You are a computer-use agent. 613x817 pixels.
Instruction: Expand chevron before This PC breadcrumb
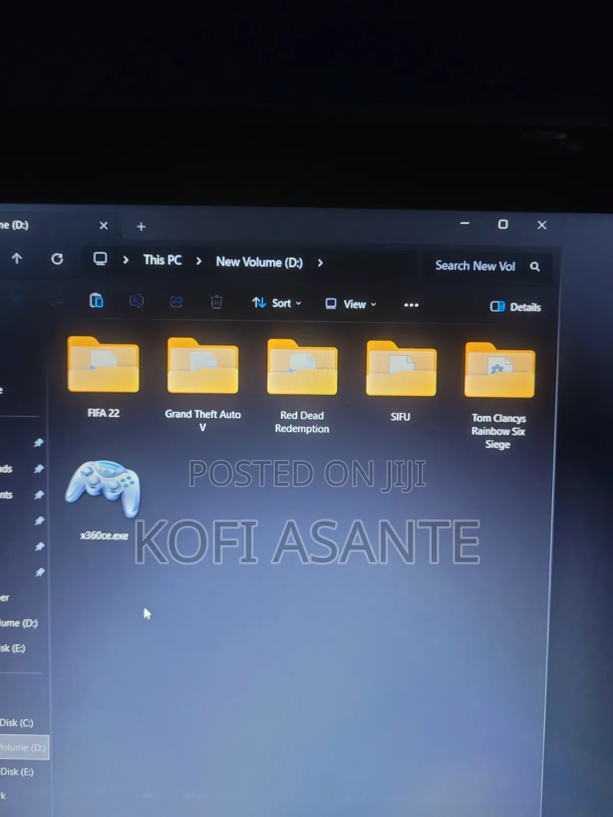coord(126,260)
